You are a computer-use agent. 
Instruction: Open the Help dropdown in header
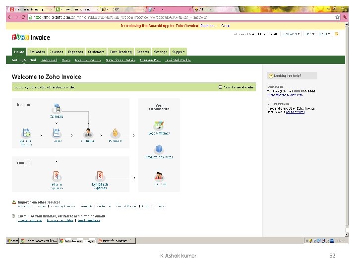(309, 34)
